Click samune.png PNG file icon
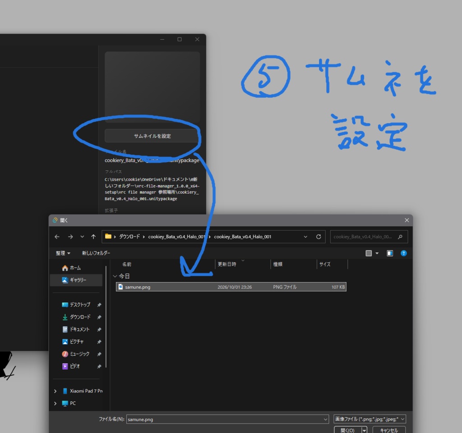Image resolution: width=462 pixels, height=433 pixels. pyautogui.click(x=120, y=287)
